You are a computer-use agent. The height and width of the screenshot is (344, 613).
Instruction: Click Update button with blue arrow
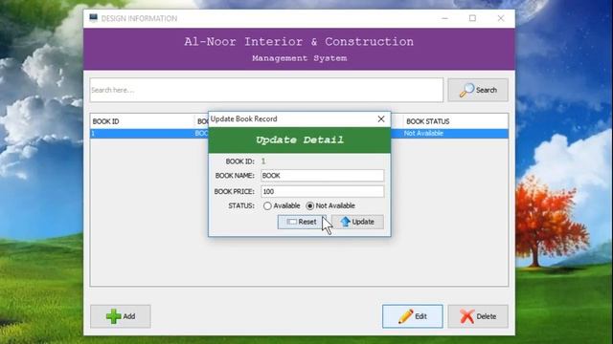click(x=357, y=222)
